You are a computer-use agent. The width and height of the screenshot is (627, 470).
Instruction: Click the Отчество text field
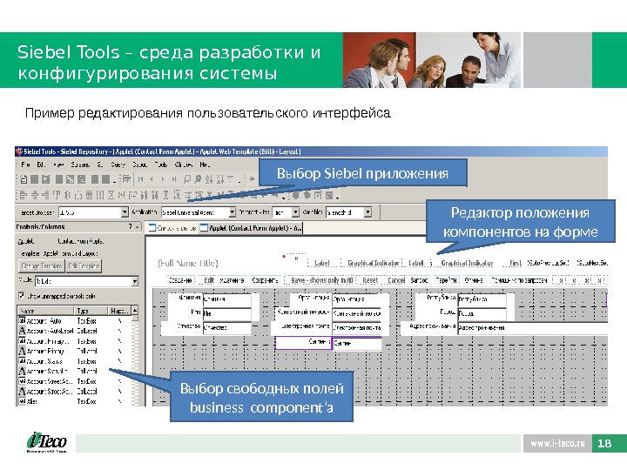coord(226,328)
